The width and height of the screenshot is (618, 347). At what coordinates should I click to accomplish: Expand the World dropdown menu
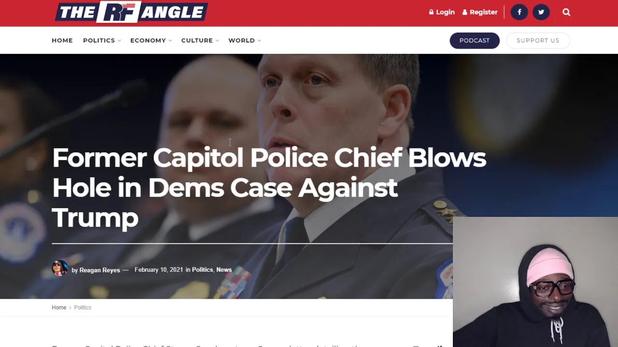(244, 40)
